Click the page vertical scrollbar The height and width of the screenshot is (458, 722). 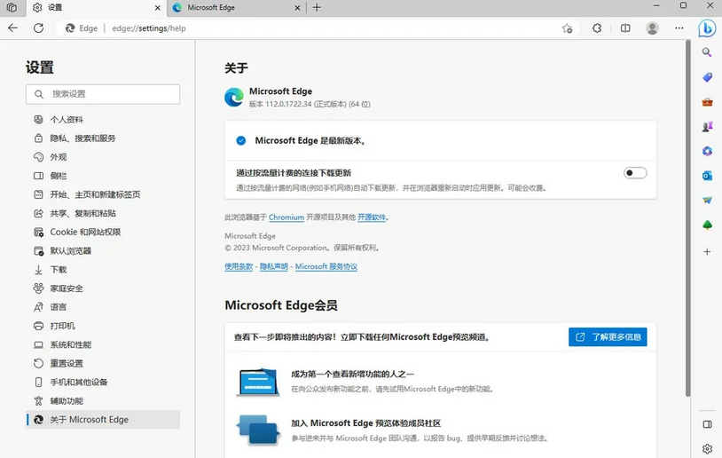(x=688, y=218)
